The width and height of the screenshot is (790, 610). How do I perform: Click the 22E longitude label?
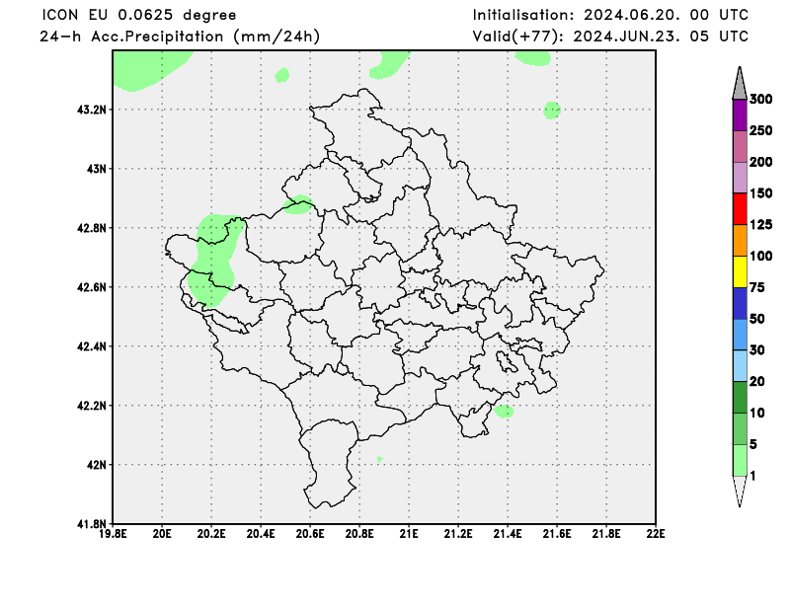pos(656,533)
